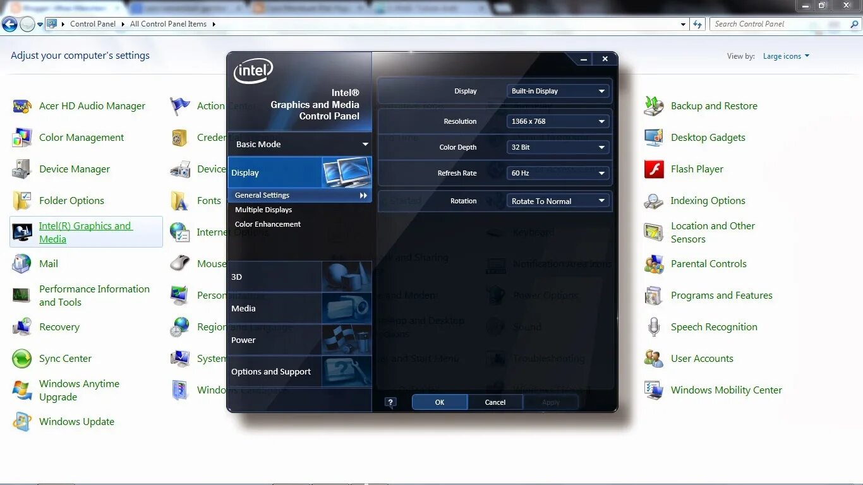The width and height of the screenshot is (863, 485).
Task: Open Speech Recognition microphone icon
Action: coord(654,327)
